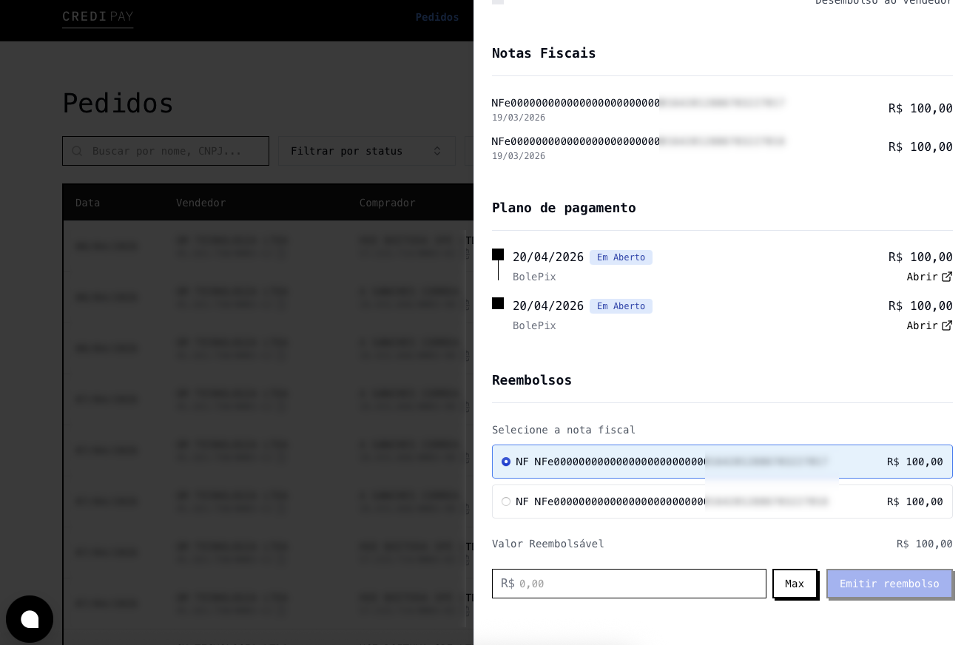
Task: Click the Emitir reembolso button
Action: coord(889,584)
